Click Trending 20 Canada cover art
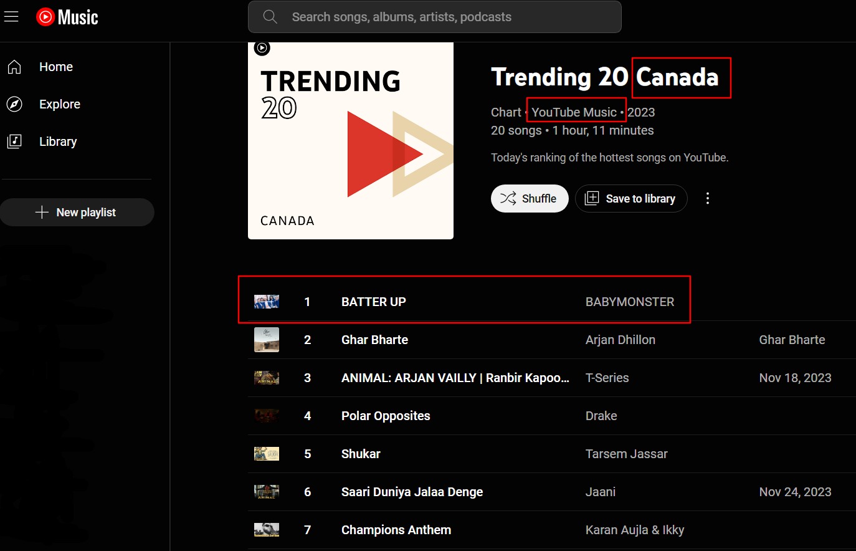Viewport: 856px width, 551px height. click(351, 141)
